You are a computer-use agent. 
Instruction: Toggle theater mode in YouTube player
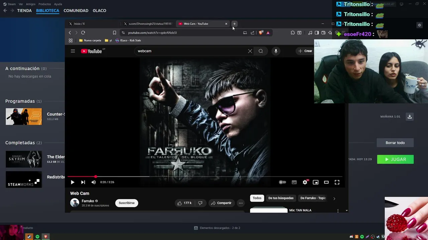click(326, 182)
